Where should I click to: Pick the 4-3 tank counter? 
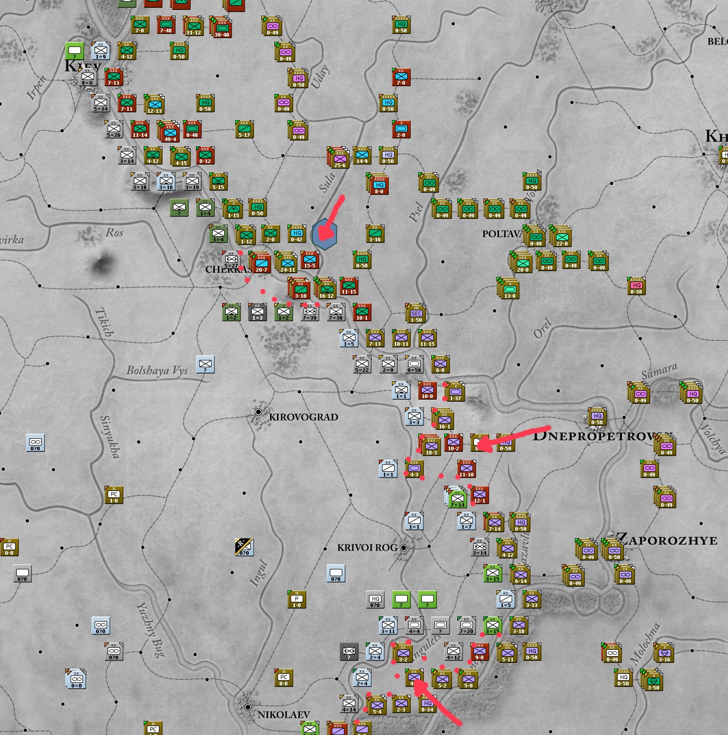[414, 469]
